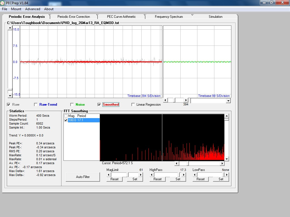Click the Set button under HighPass
The image size is (290, 217).
point(178,179)
